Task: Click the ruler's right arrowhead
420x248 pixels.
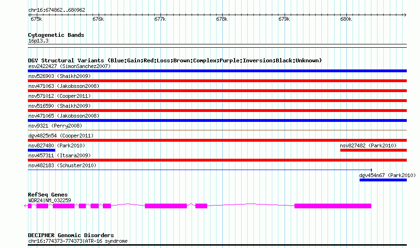Action: coord(405,15)
